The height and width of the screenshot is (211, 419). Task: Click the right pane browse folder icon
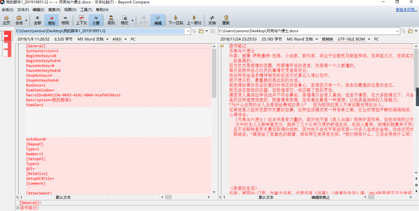click(411, 31)
